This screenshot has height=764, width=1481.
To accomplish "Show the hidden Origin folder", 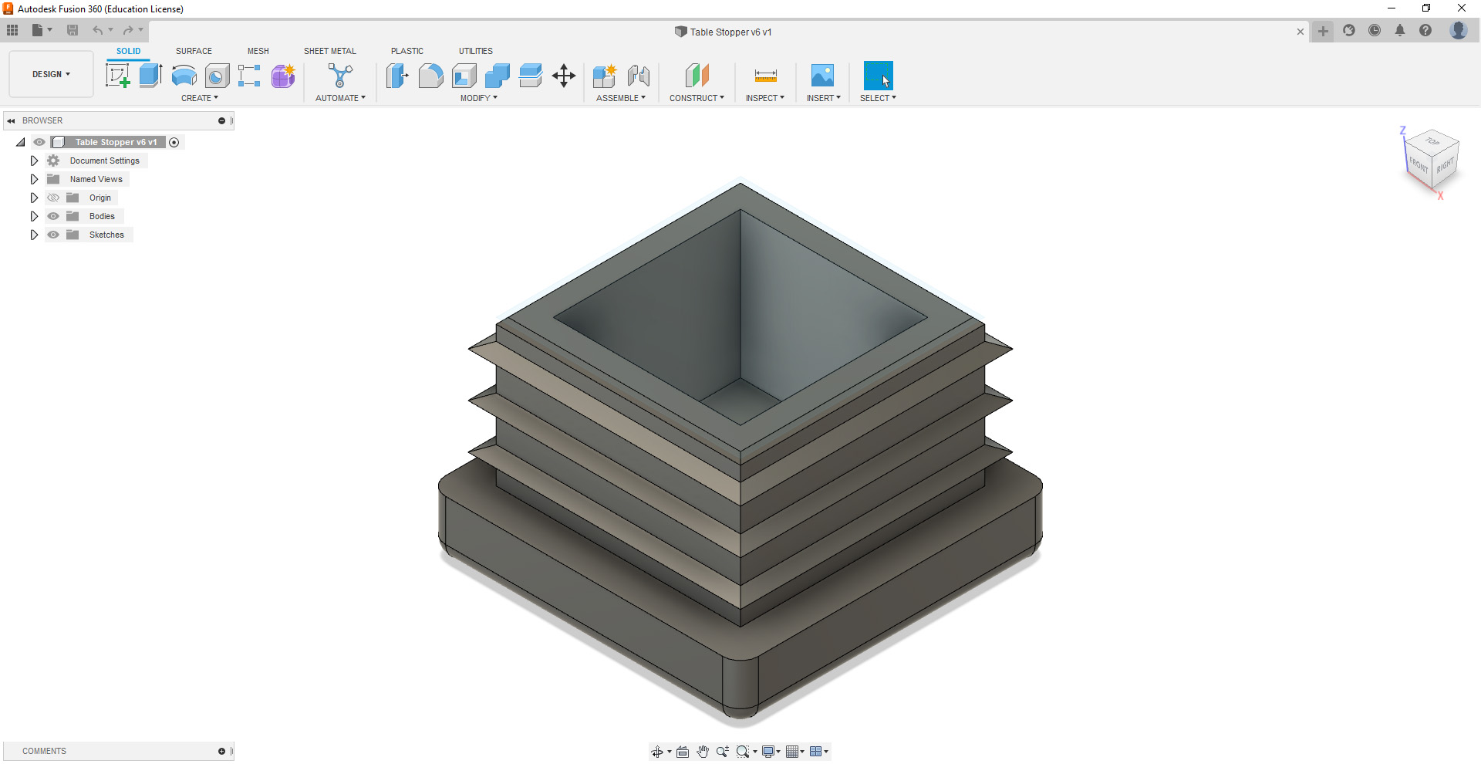I will [53, 198].
